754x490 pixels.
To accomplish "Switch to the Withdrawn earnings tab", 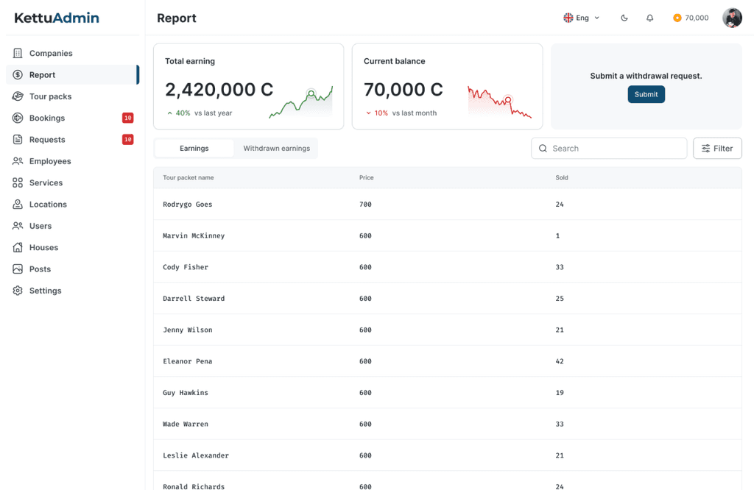I will coord(276,149).
